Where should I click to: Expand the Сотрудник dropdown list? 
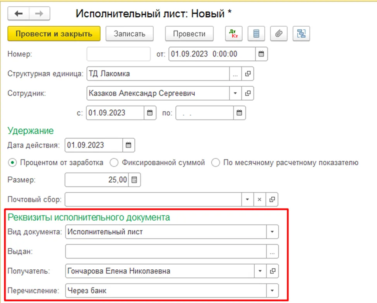[x=235, y=93]
